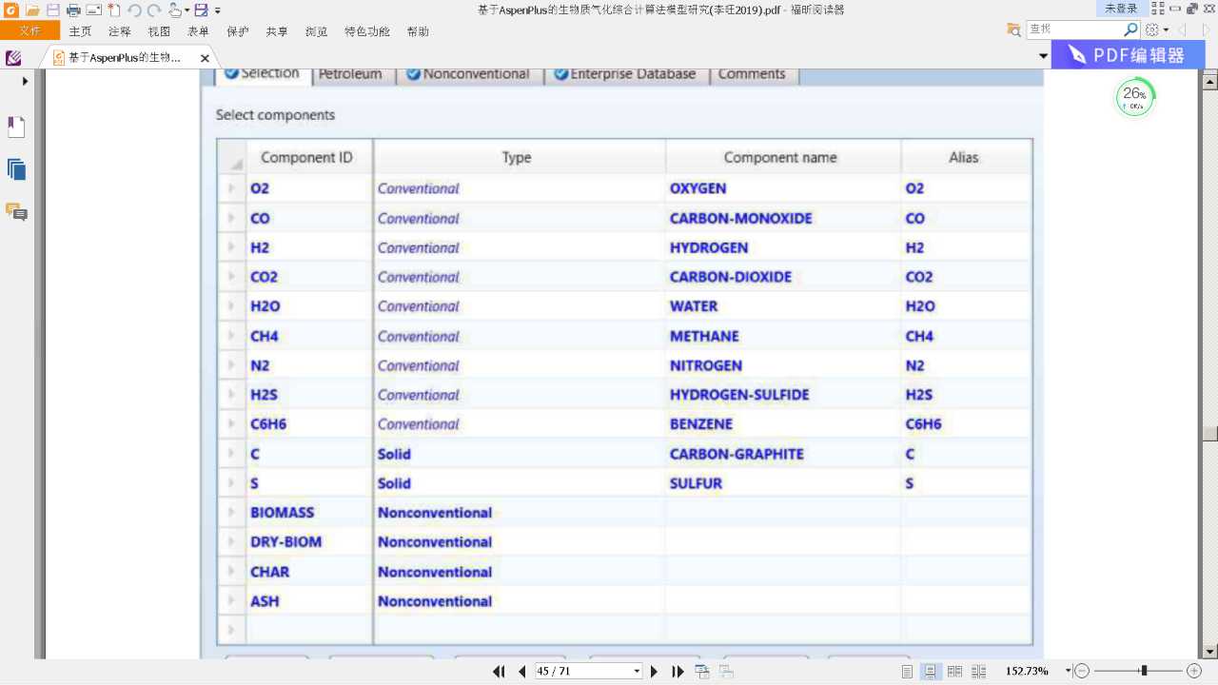1218x685 pixels.
Task: Click the vertical scrollbar down arrow
Action: pyautogui.click(x=1210, y=651)
